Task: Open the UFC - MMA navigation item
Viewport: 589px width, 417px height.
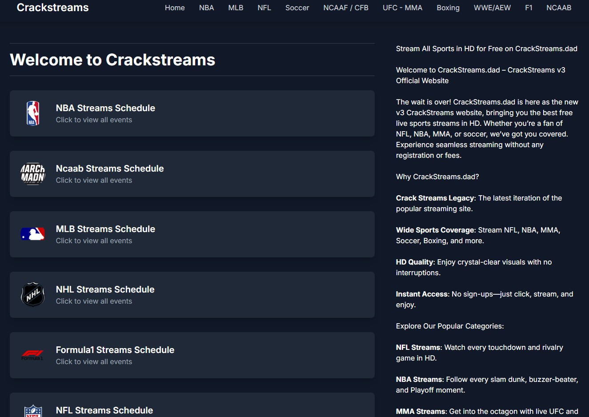Action: 403,8
